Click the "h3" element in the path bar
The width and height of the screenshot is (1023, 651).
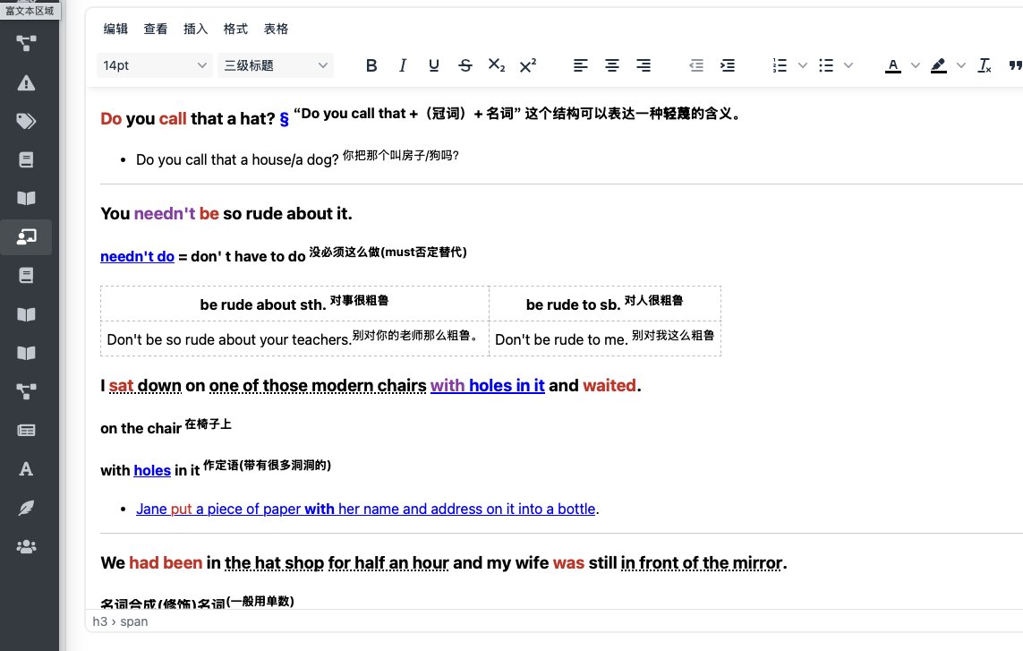click(100, 621)
